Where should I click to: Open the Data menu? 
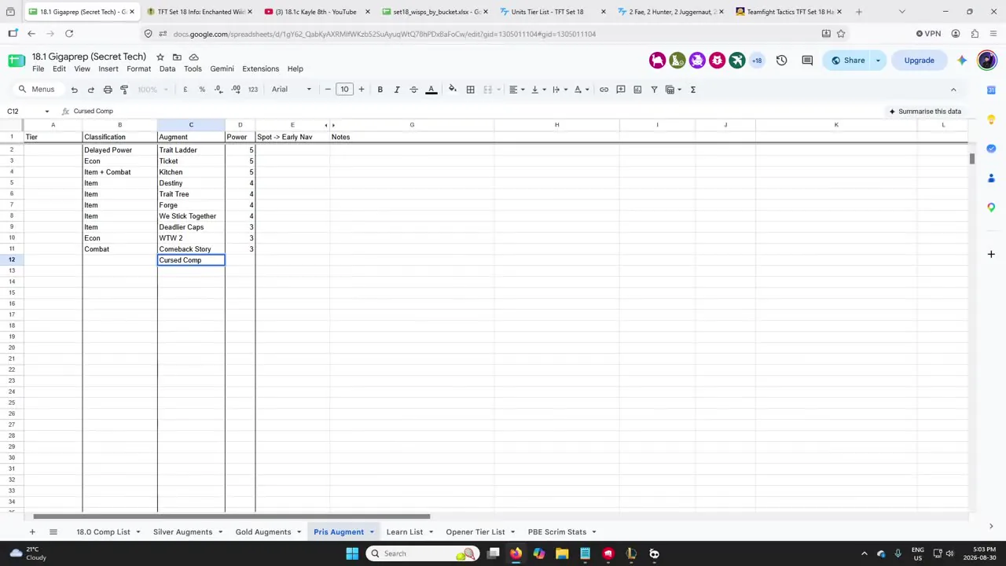click(167, 69)
